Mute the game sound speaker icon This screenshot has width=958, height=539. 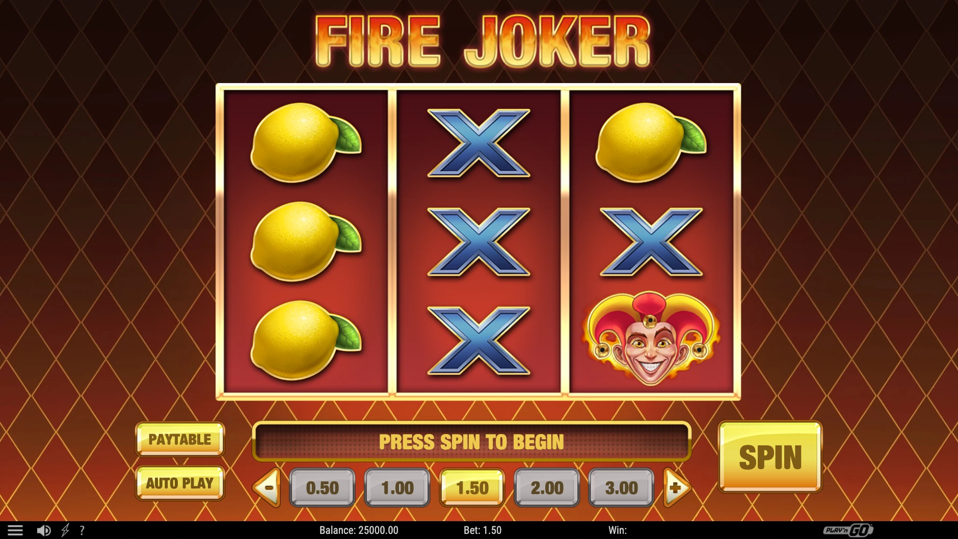click(x=44, y=530)
